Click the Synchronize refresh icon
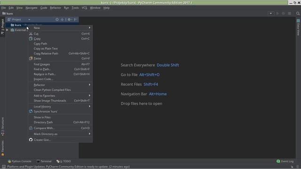This screenshot has width=301, height=169. pyautogui.click(x=31, y=111)
